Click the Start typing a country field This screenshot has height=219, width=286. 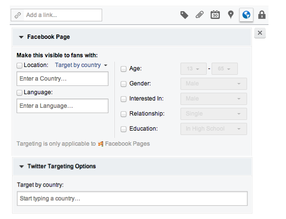[x=132, y=199]
